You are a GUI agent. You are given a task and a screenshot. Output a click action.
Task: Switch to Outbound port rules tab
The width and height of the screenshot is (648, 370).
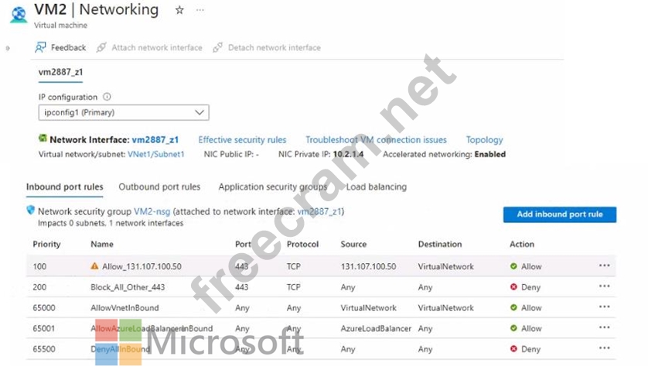(159, 187)
